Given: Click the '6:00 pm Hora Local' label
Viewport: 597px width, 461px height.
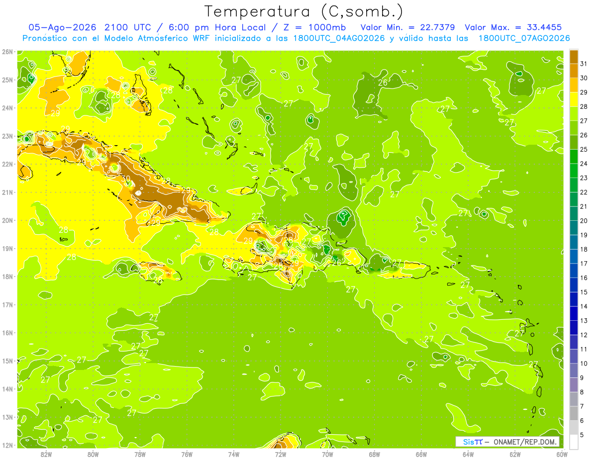Looking at the screenshot, I should point(217,27).
